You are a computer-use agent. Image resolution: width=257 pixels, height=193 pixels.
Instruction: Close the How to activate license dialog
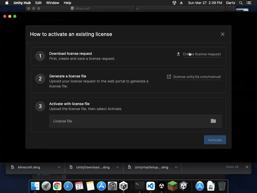point(222,34)
